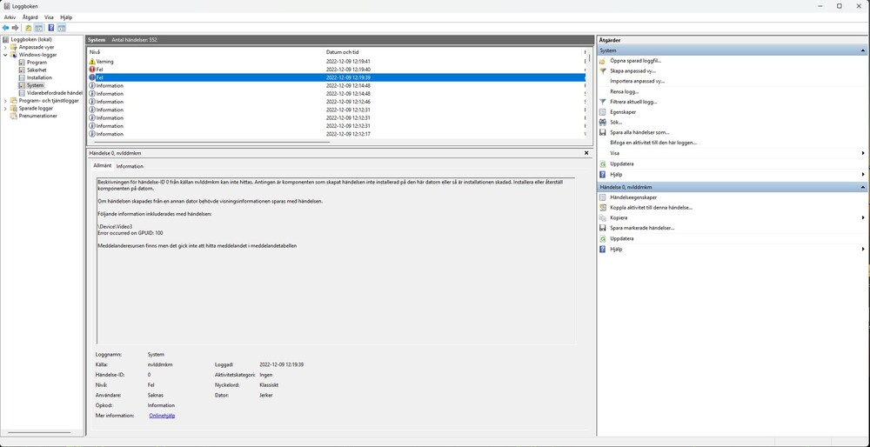Select the Information event at 12:12:46
The width and height of the screenshot is (870, 447).
tap(336, 102)
